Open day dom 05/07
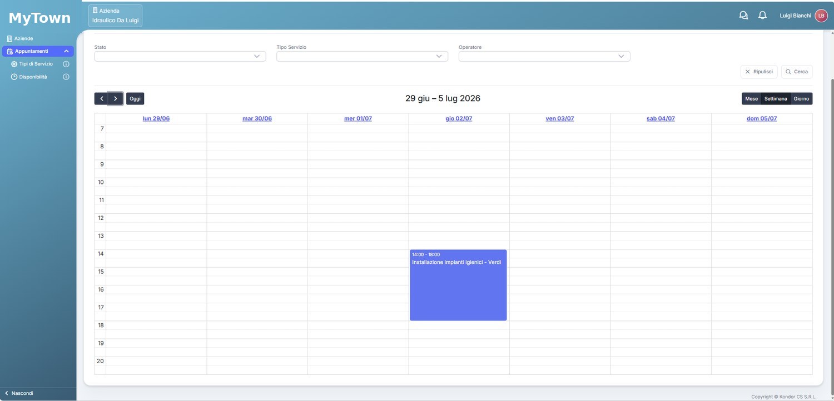 coord(762,118)
